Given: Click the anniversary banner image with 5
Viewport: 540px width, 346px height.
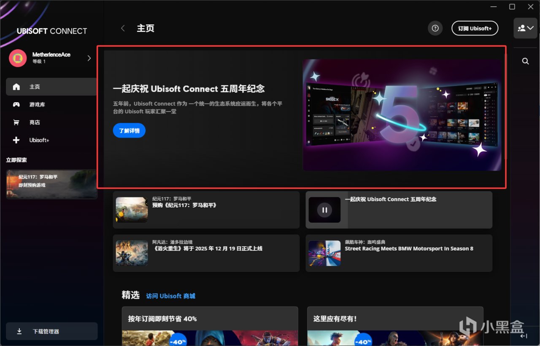Looking at the screenshot, I should click(x=402, y=115).
